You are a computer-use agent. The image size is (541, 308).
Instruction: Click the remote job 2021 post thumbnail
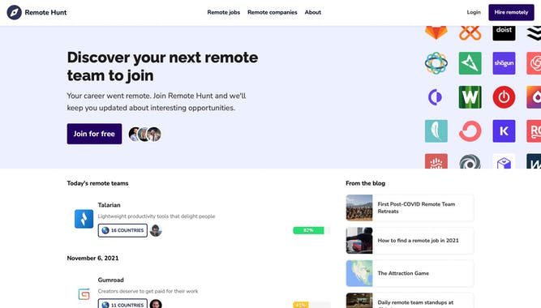pyautogui.click(x=359, y=241)
